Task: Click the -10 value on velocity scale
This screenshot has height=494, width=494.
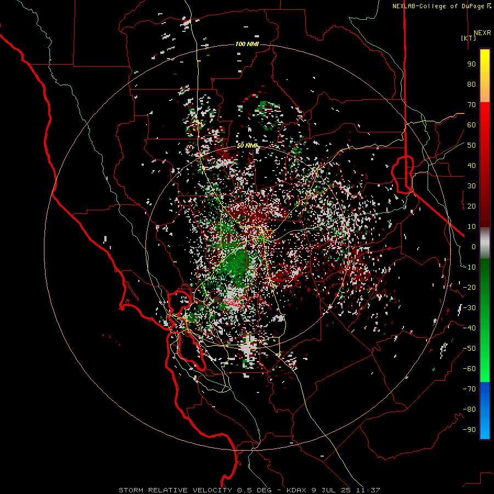Action: (469, 267)
